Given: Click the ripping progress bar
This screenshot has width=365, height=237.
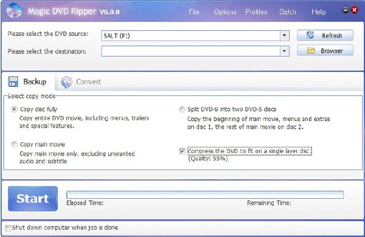Looking at the screenshot, I should [205, 194].
